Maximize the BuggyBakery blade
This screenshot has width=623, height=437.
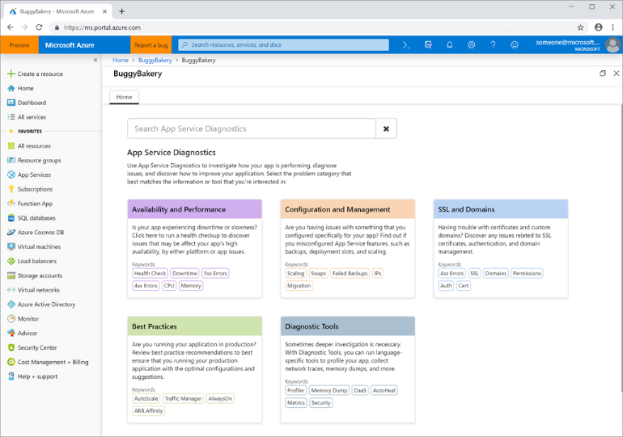603,74
